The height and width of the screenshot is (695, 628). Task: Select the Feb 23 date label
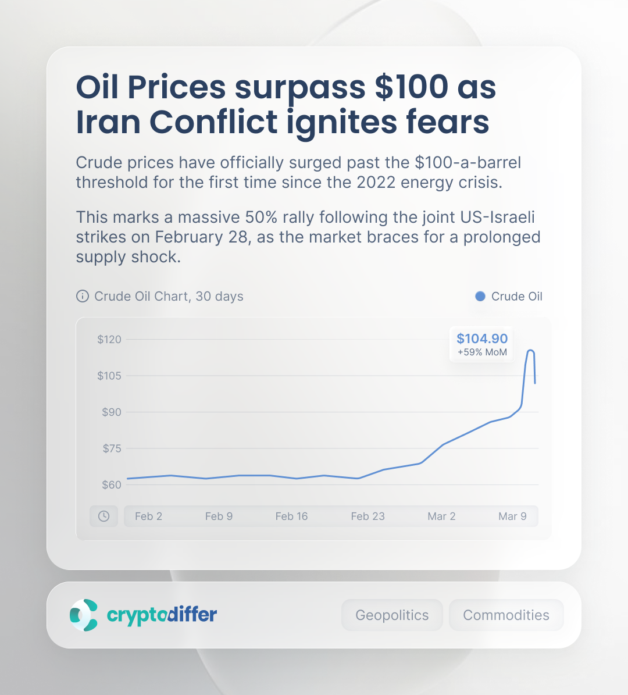pyautogui.click(x=367, y=516)
